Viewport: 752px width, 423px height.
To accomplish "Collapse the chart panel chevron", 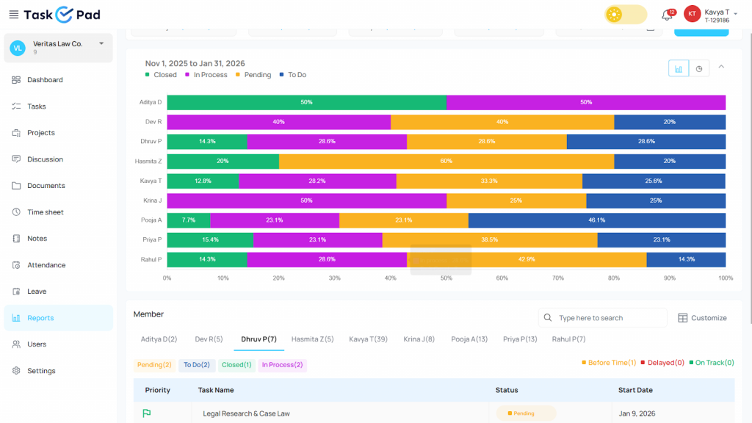I will click(721, 67).
